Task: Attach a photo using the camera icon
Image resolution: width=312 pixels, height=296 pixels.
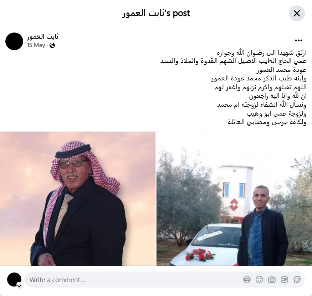Action: coord(272,280)
